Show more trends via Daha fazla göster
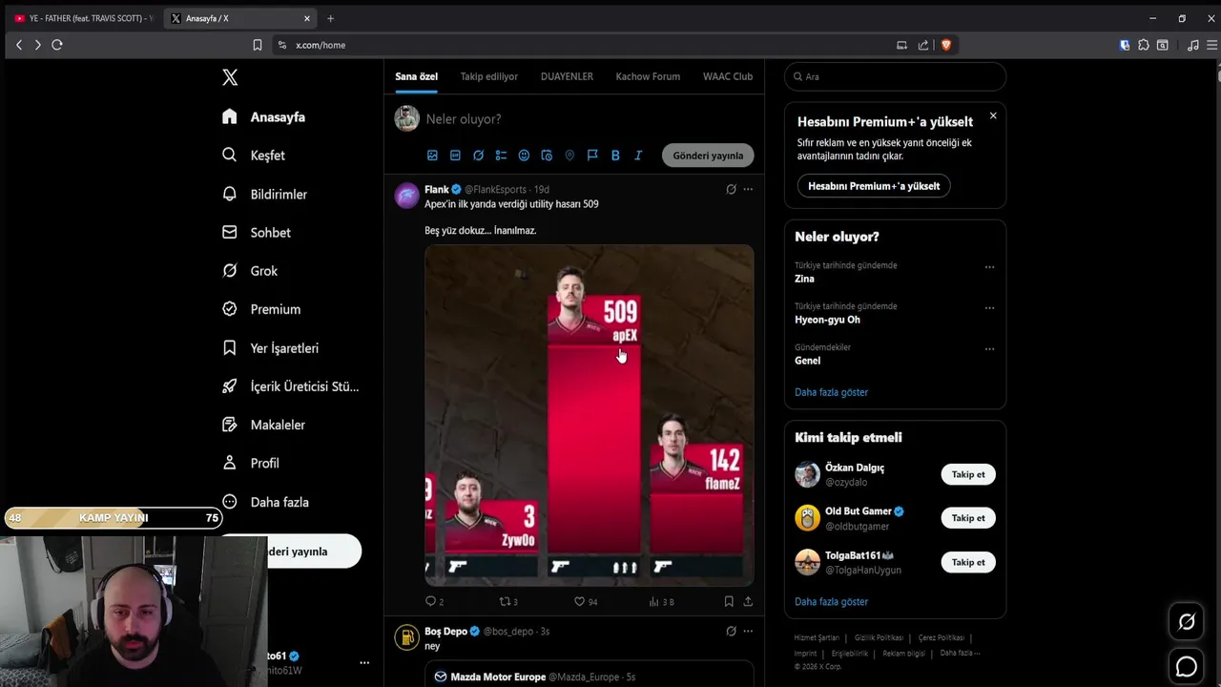The width and height of the screenshot is (1221, 687). (831, 392)
